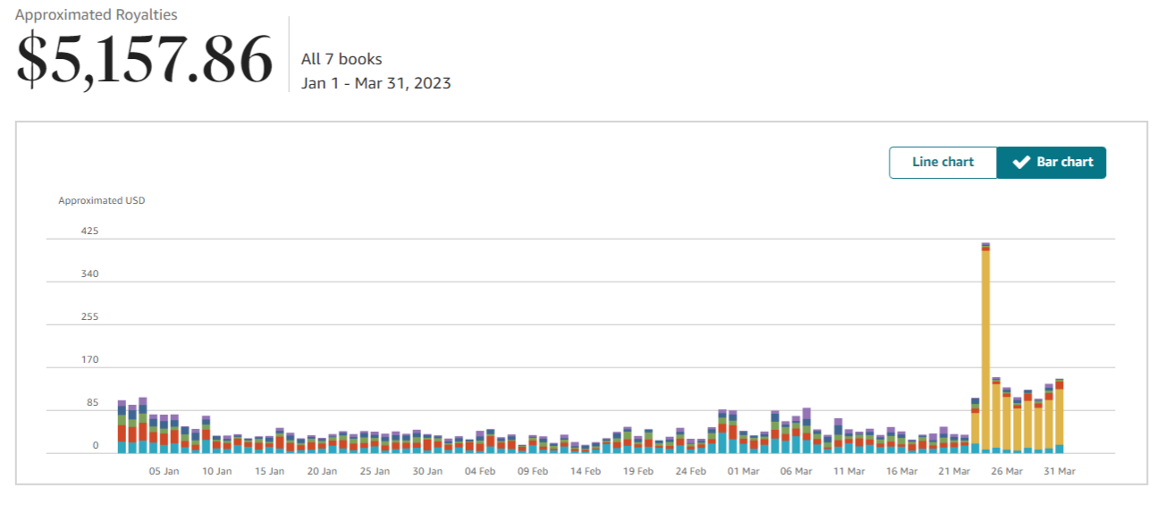The width and height of the screenshot is (1165, 505).
Task: Click the last bar above 31 Mar
Action: pyautogui.click(x=1059, y=416)
